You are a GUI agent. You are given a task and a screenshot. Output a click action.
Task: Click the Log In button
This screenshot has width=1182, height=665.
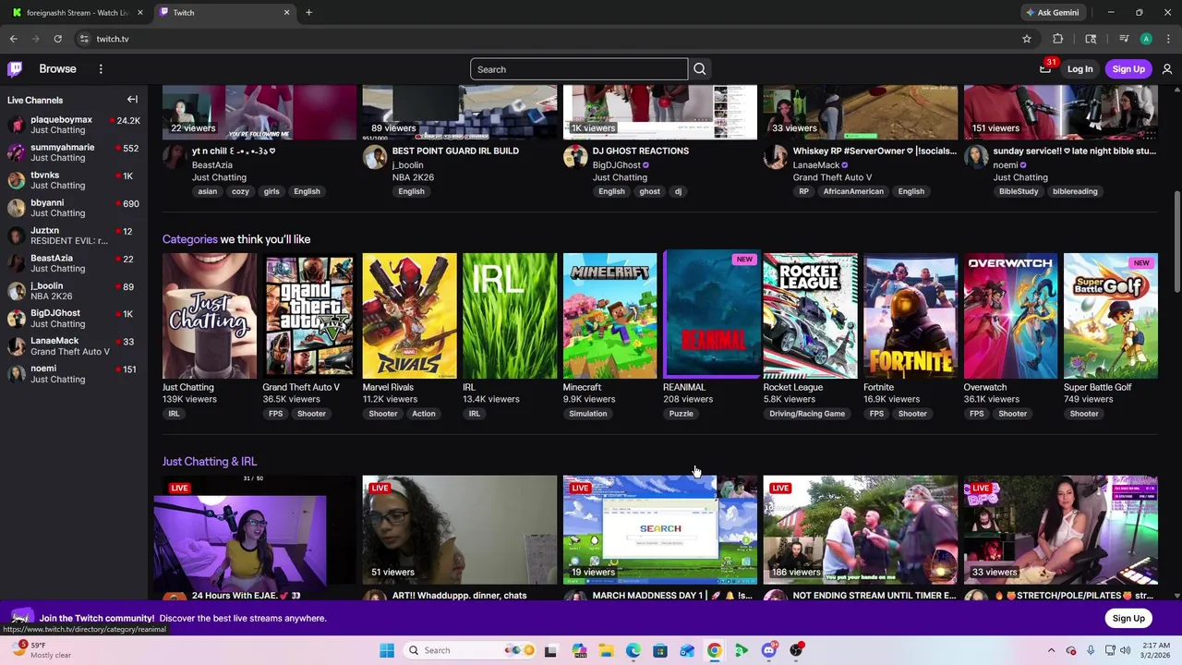click(1079, 69)
